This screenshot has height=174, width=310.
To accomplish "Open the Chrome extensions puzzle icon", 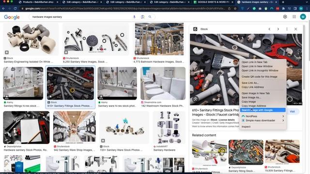I will click(283, 9).
